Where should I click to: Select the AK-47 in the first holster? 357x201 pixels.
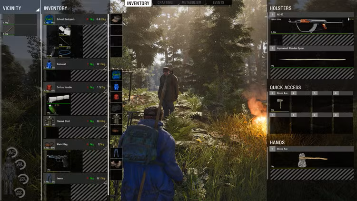tap(312, 24)
